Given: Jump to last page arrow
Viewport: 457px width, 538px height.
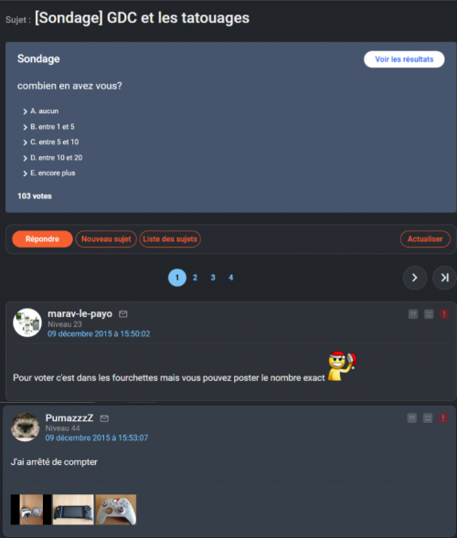Looking at the screenshot, I should pyautogui.click(x=444, y=278).
